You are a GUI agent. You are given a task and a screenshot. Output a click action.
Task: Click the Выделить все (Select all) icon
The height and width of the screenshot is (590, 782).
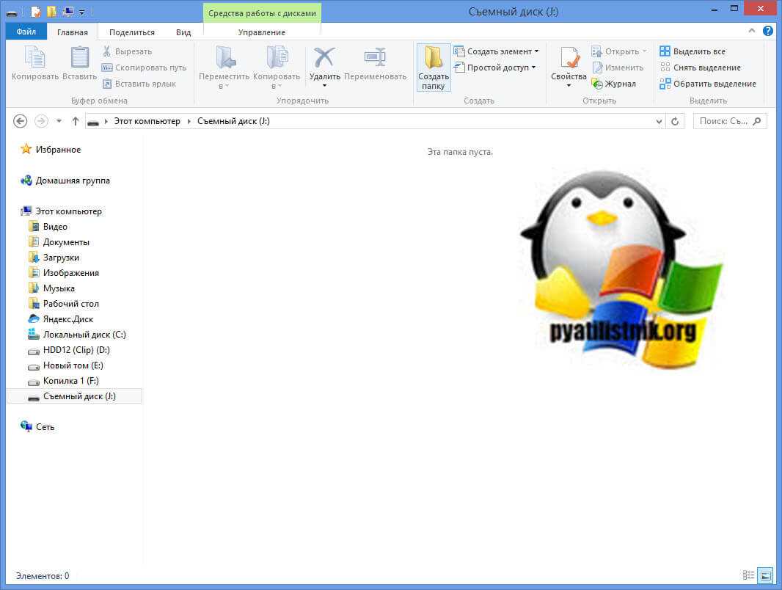665,51
